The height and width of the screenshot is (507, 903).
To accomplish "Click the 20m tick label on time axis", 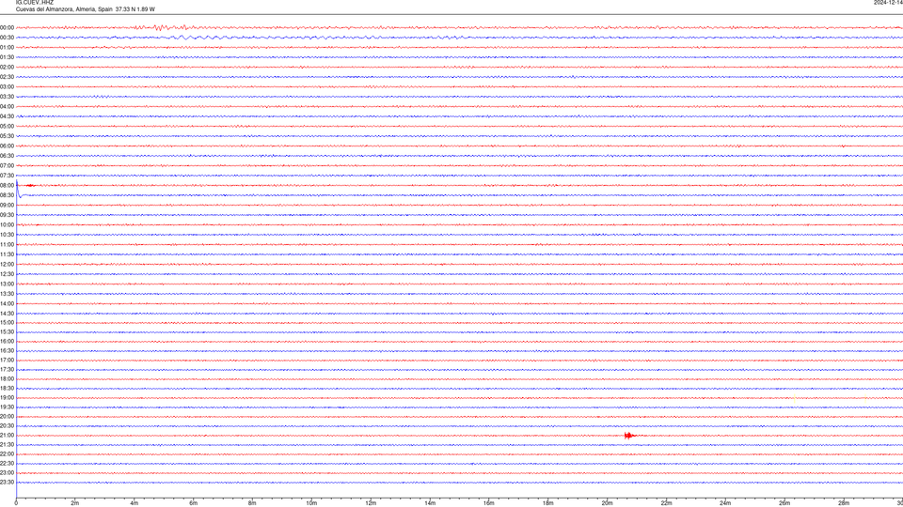I will point(607,503).
